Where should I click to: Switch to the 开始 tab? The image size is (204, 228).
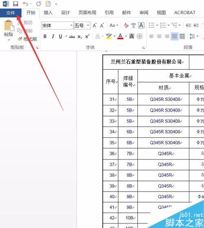click(x=31, y=13)
